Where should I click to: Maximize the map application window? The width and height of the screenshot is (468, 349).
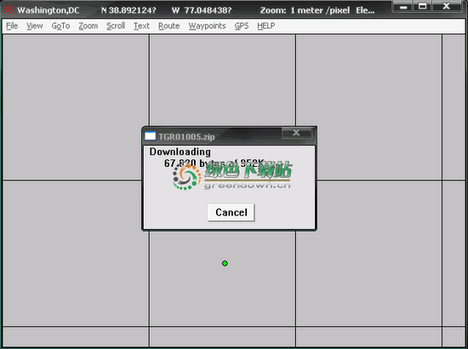[422, 6]
